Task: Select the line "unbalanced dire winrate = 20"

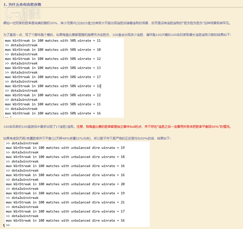Action: (65, 184)
